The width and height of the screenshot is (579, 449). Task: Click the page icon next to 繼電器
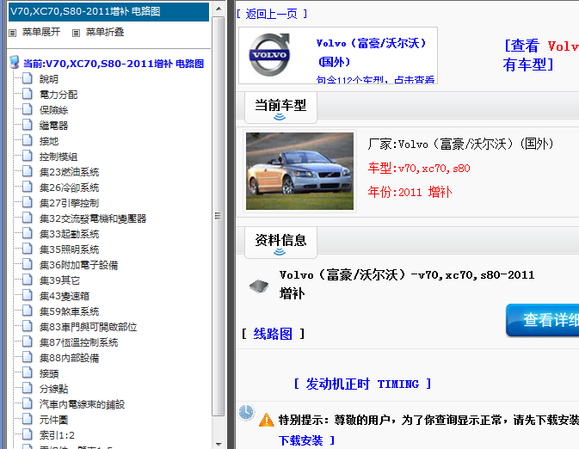click(x=28, y=126)
